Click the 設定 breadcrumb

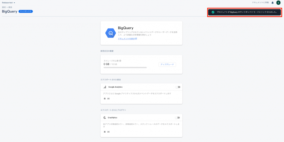click(x=4, y=7)
